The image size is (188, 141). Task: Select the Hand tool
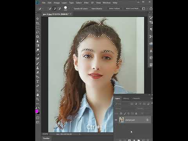tap(38, 95)
